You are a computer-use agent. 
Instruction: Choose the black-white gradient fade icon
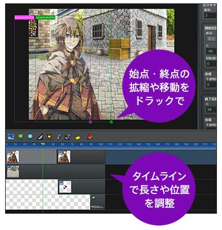click(x=40, y=137)
